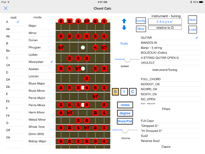
Task: Choose the "Dropped D" capo
Action: click(x=171, y=126)
